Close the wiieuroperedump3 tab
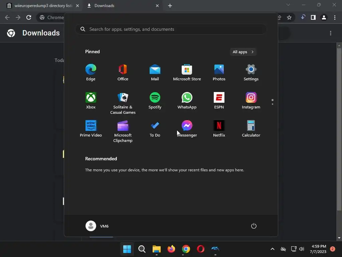This screenshot has height=257, width=342. (77, 6)
